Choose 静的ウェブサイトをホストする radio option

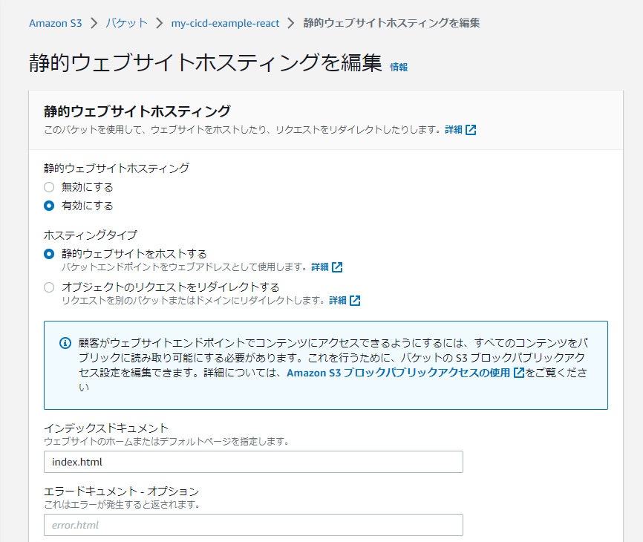click(49, 254)
